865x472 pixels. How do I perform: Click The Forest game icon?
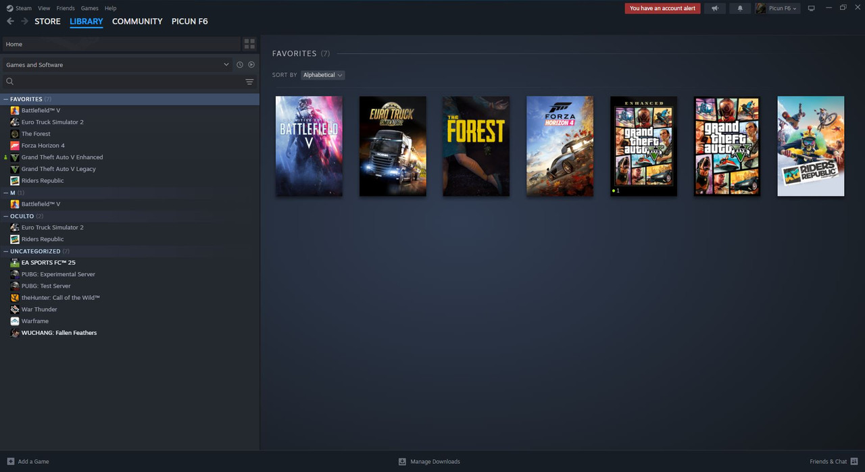pyautogui.click(x=15, y=134)
